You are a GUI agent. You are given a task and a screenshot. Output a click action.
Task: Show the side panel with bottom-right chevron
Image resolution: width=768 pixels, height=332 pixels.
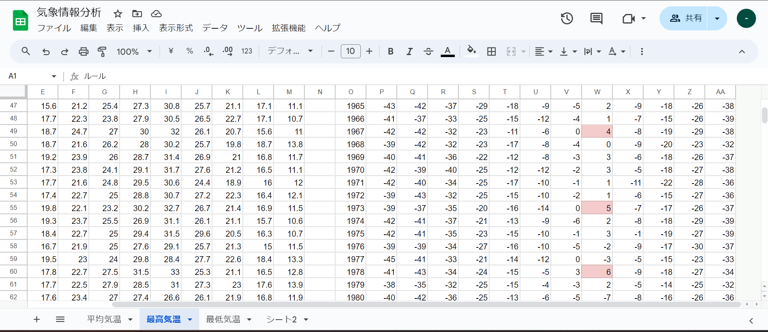point(751,320)
